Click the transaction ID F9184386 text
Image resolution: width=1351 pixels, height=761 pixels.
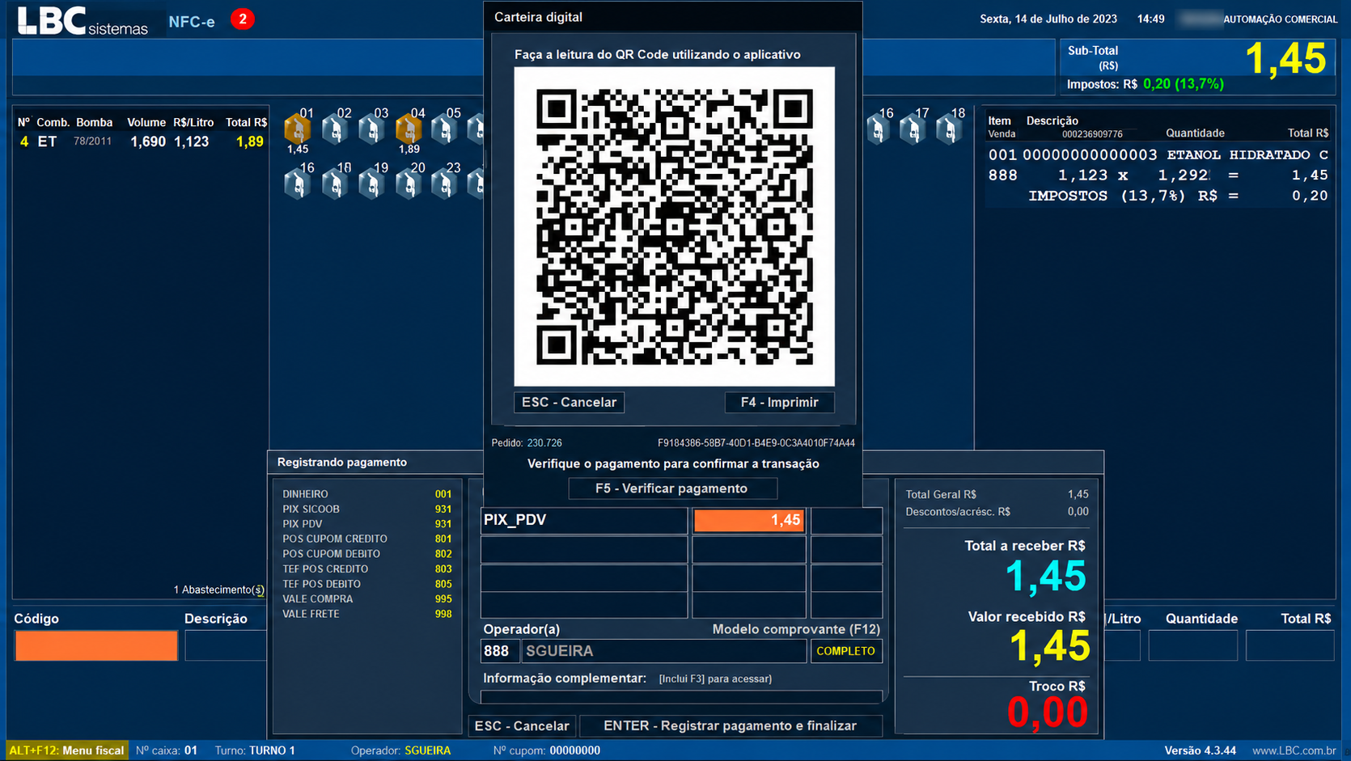tap(756, 443)
